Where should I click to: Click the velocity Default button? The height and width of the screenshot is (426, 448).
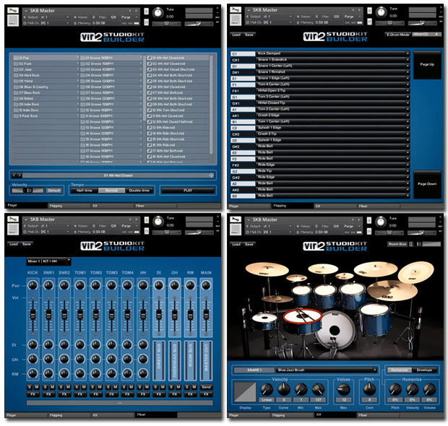point(53,191)
